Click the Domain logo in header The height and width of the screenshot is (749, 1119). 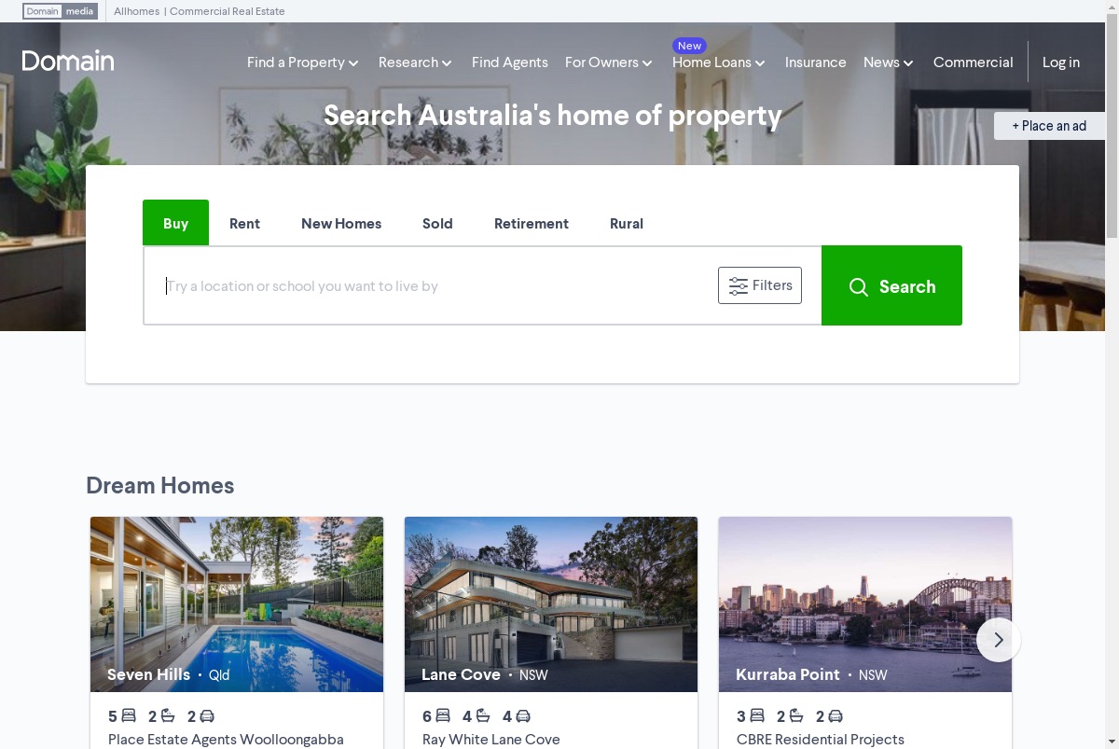point(68,62)
